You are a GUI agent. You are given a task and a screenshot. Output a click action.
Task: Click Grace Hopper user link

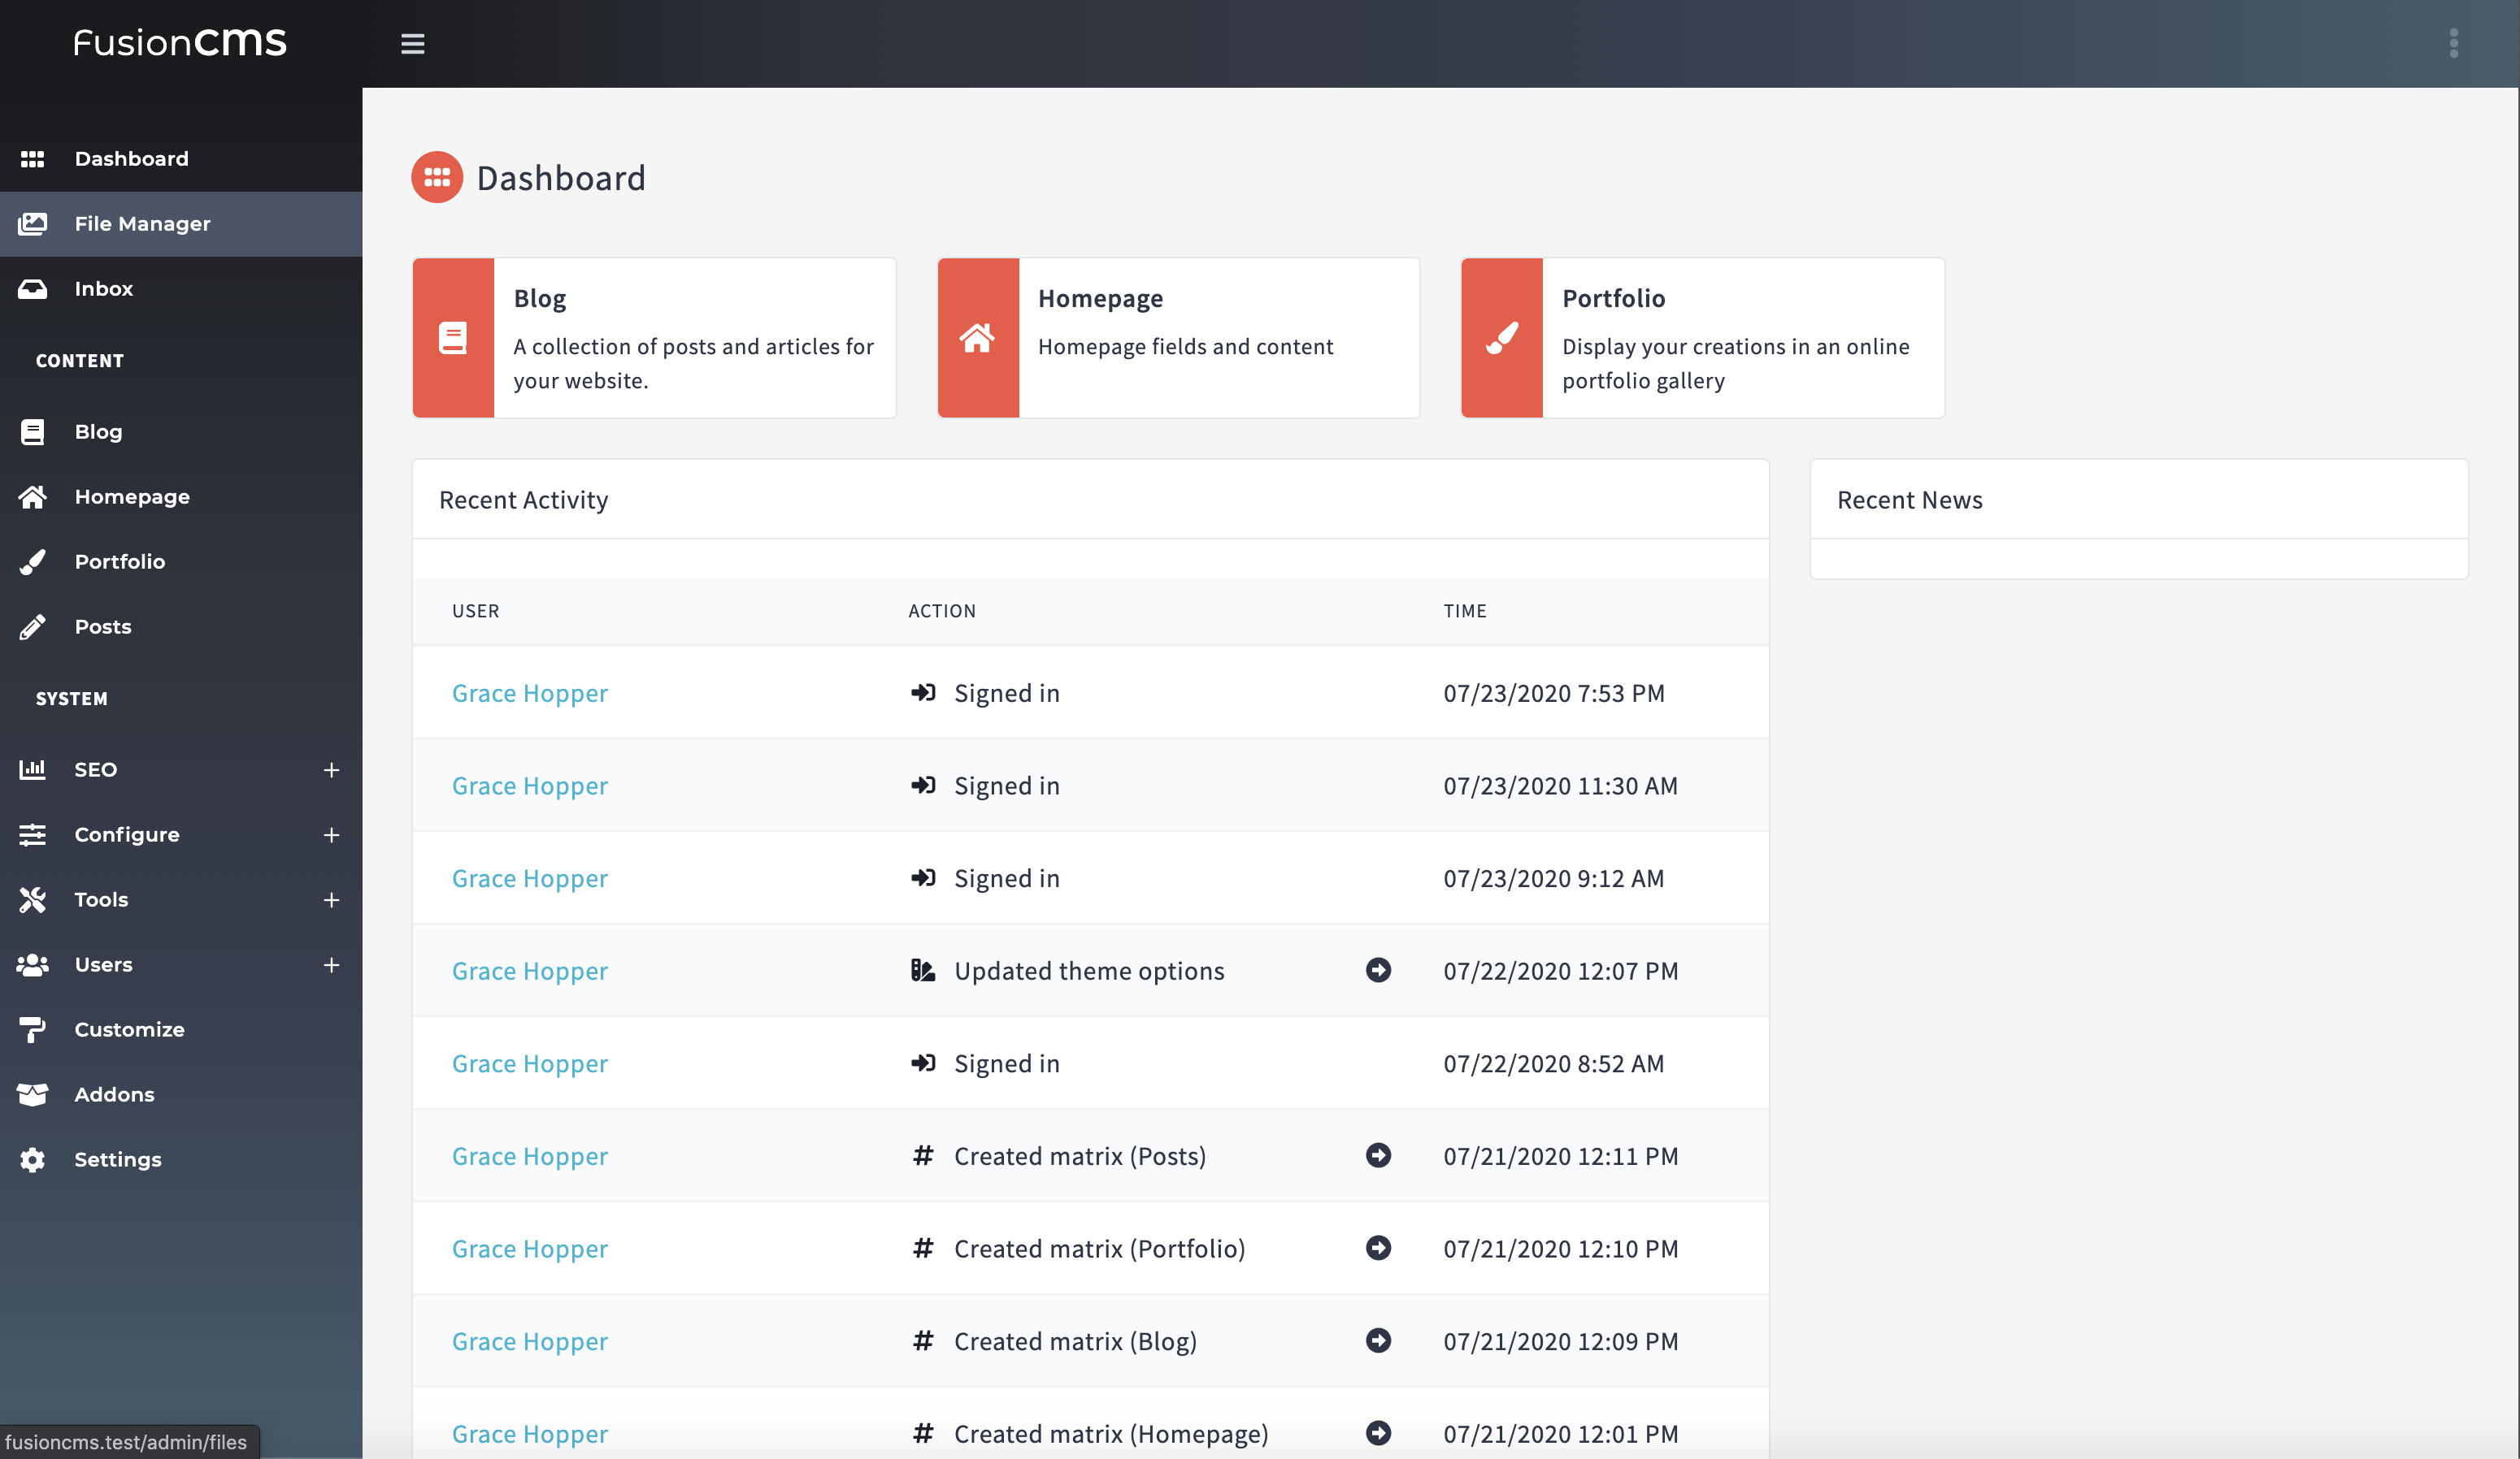528,691
